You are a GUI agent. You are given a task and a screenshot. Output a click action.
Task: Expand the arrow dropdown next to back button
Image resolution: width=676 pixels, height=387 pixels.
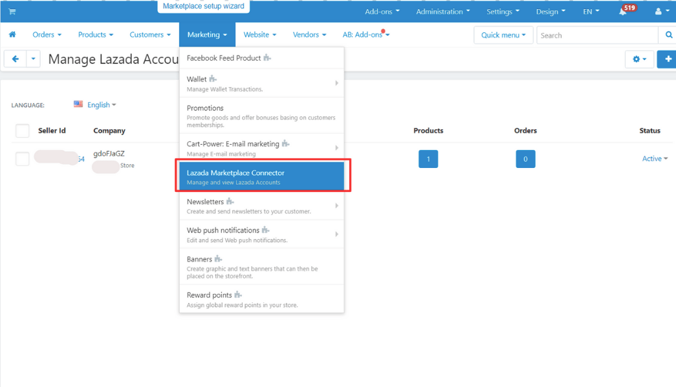[x=33, y=59]
